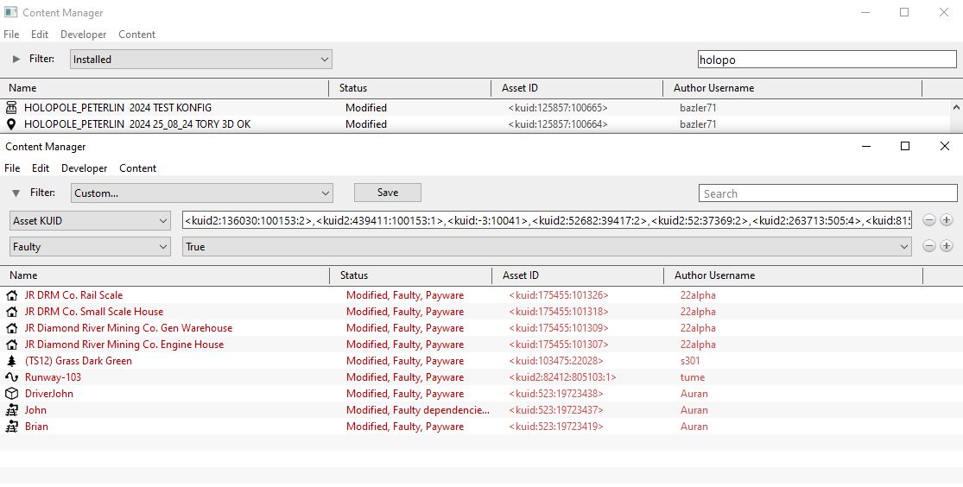This screenshot has width=963, height=487.
Task: Open the Content menu in the upper window
Action: coord(136,35)
